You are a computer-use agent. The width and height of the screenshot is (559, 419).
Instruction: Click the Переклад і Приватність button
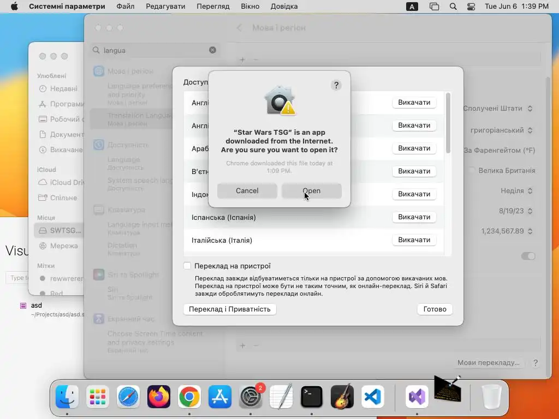(x=230, y=309)
